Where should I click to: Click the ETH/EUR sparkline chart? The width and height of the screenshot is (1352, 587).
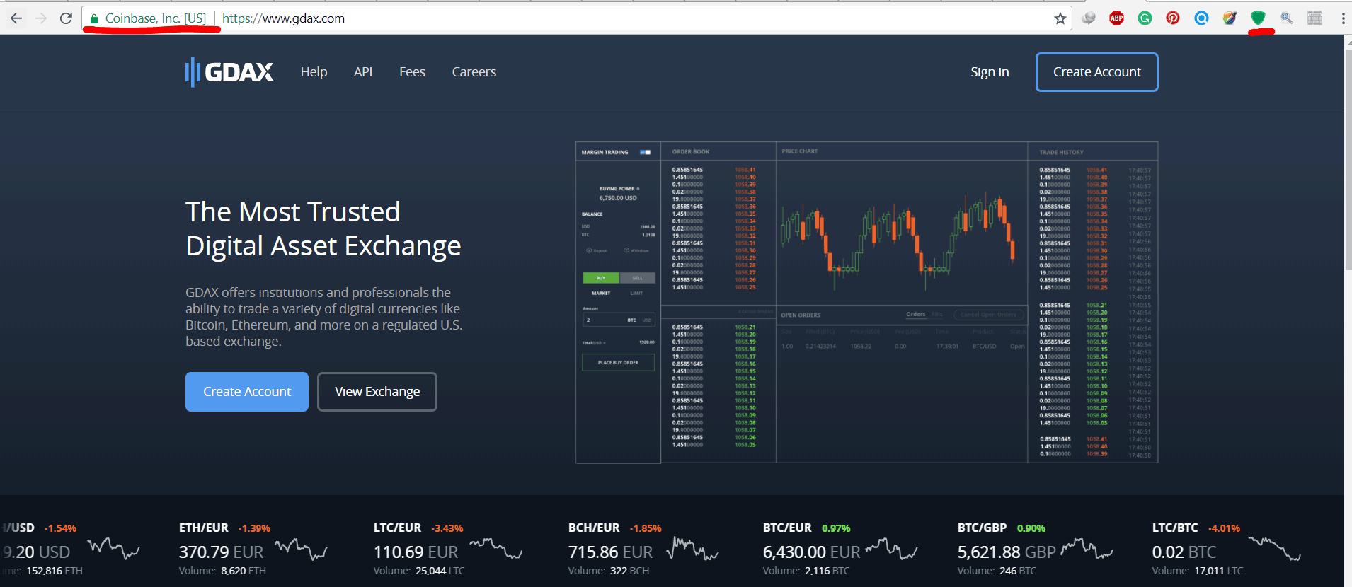301,549
